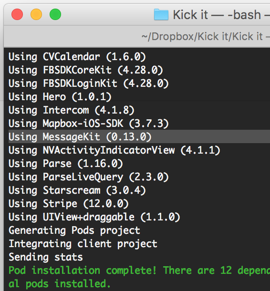Click the 'Using Mapbox-iOS-SDK (3.7.3)' line
The width and height of the screenshot is (270, 291).
click(x=89, y=124)
